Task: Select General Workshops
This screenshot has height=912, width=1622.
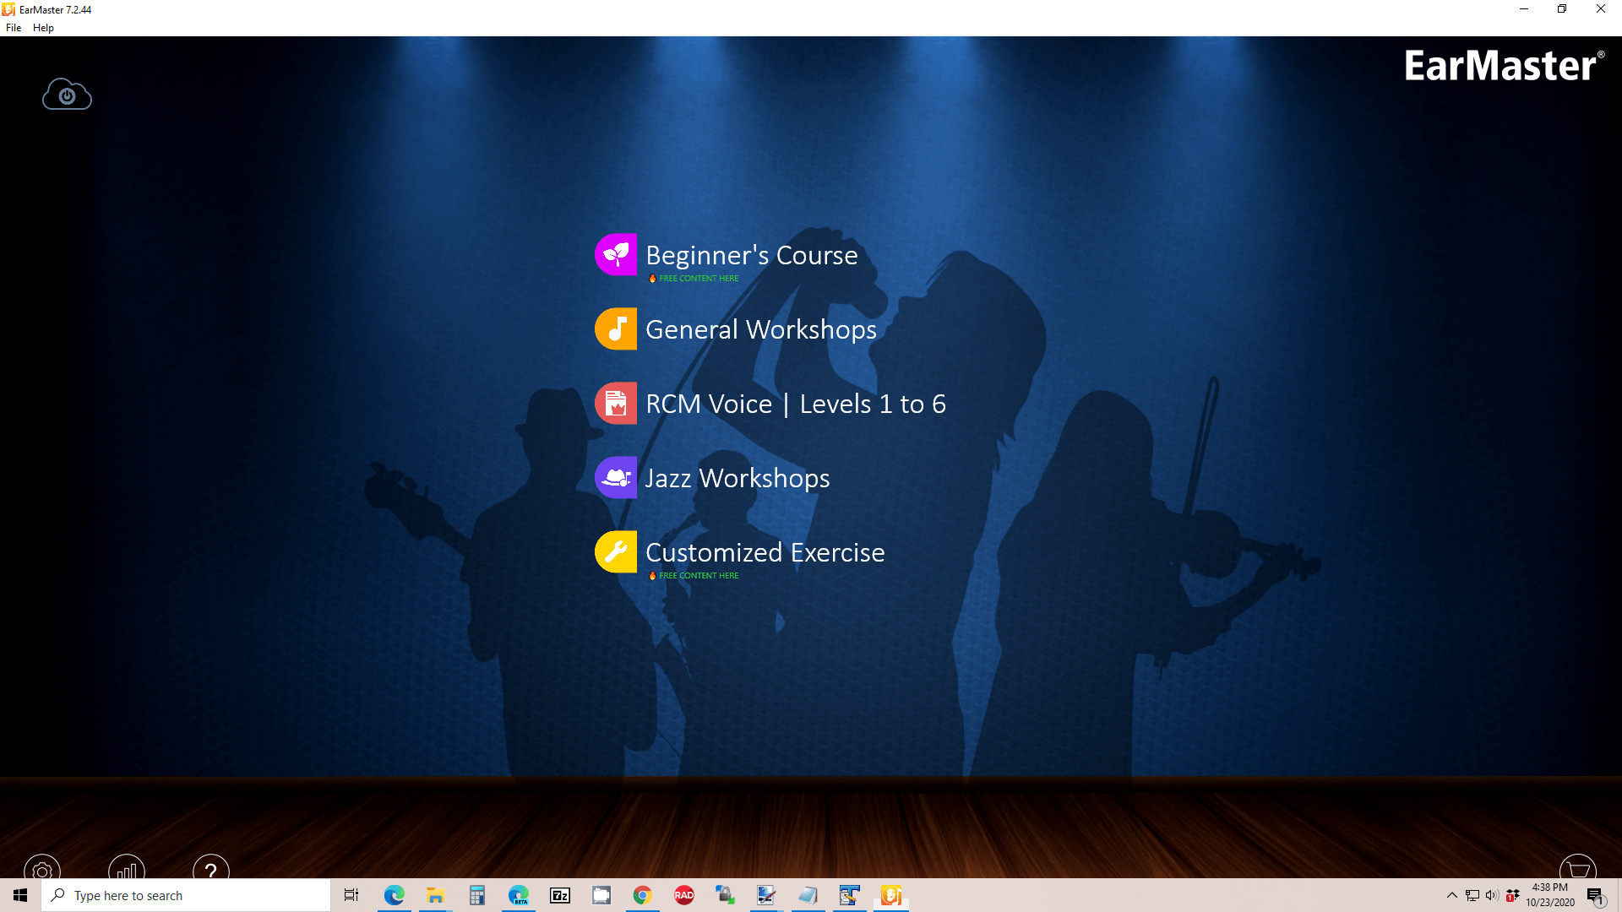Action: tap(761, 329)
